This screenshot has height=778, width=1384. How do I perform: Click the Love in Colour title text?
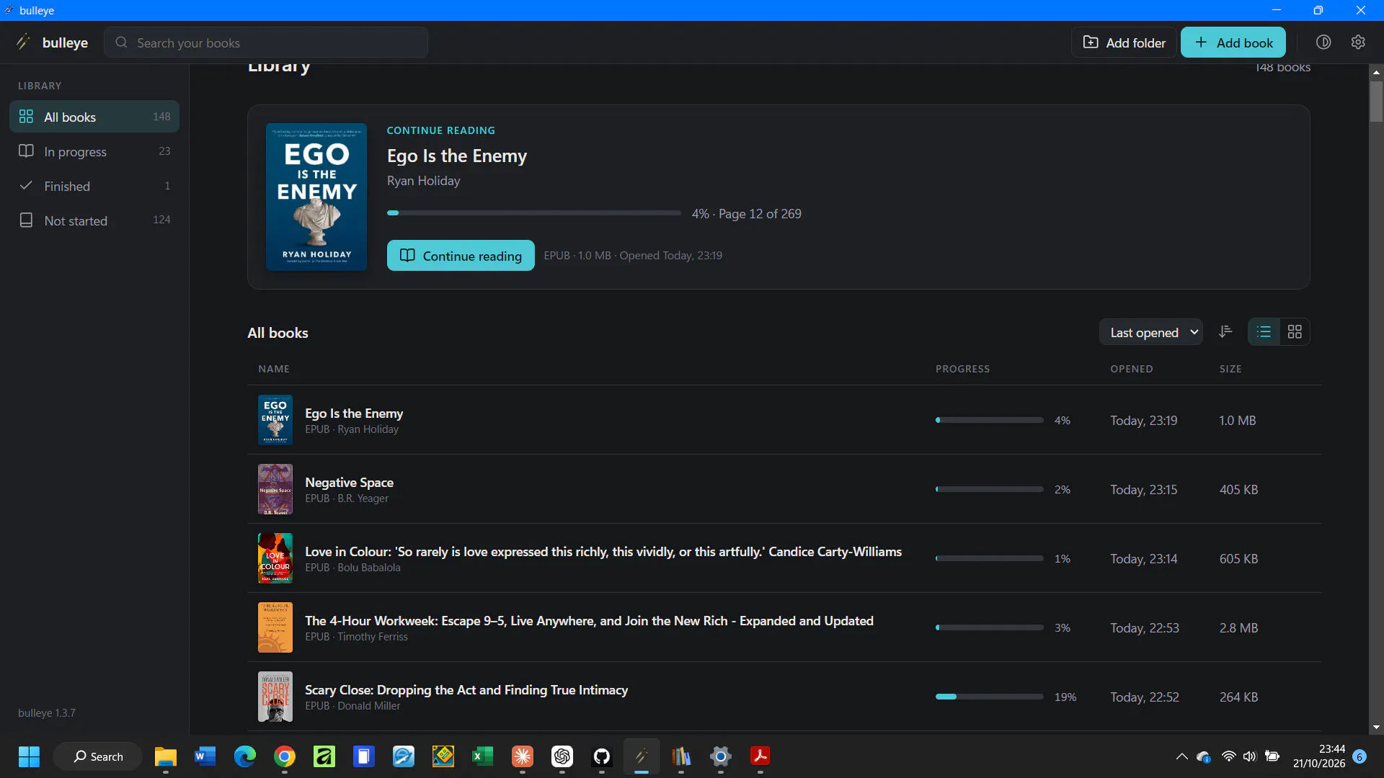coord(603,551)
